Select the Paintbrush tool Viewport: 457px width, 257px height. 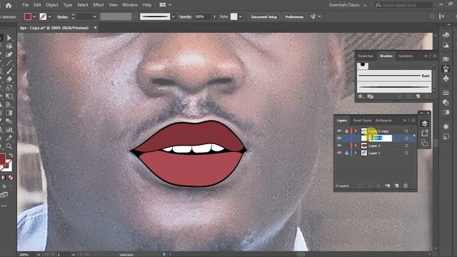click(9, 71)
